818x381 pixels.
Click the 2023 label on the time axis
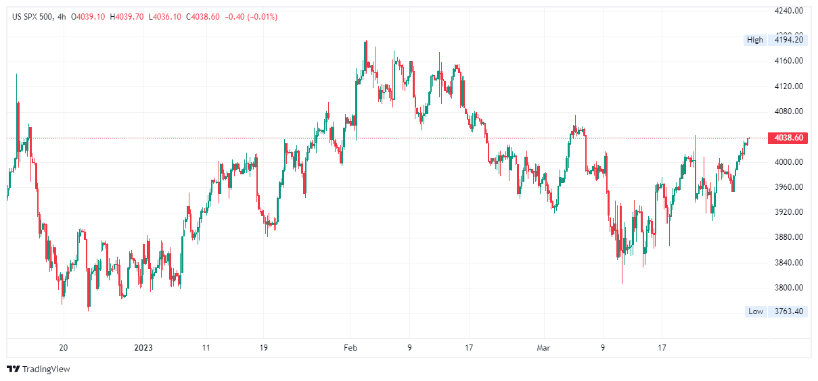(x=143, y=348)
